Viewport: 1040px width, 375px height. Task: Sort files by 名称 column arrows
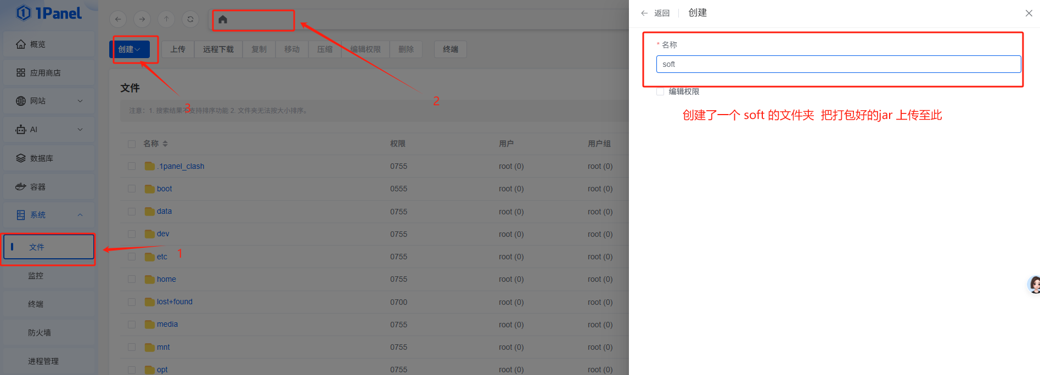pos(165,144)
